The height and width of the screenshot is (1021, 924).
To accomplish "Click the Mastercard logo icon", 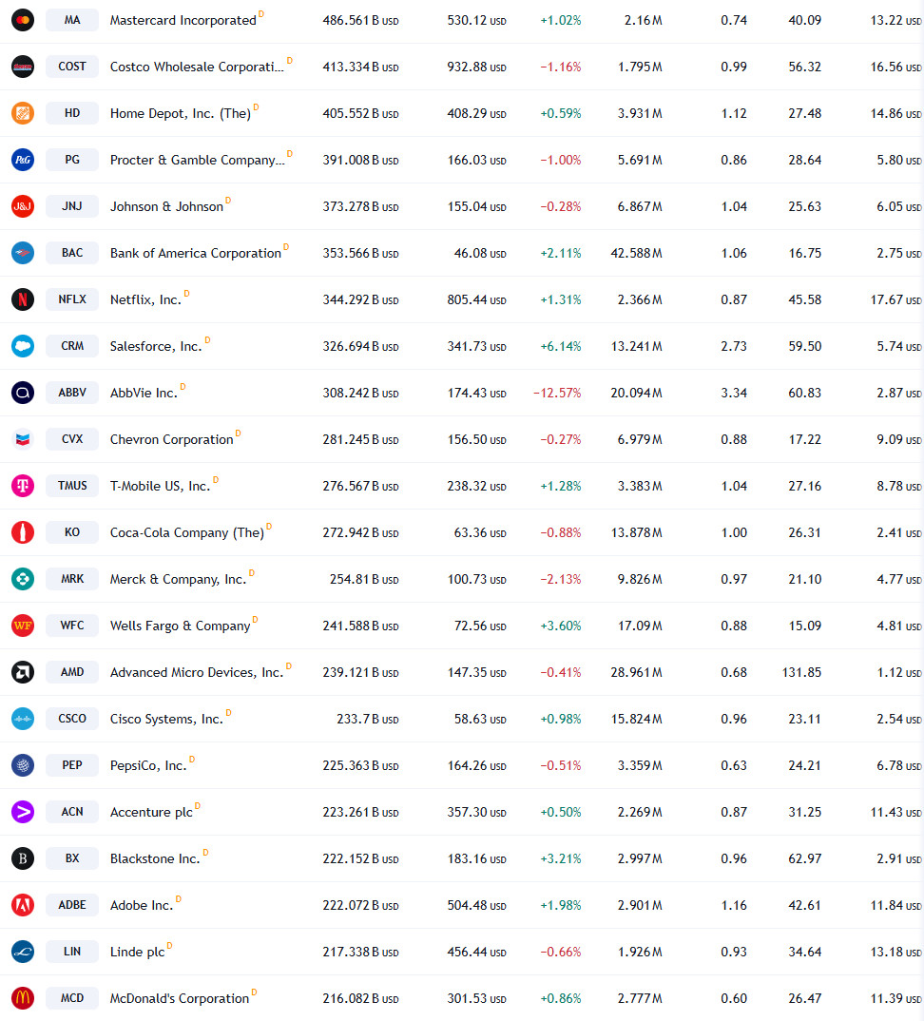I will tap(23, 20).
